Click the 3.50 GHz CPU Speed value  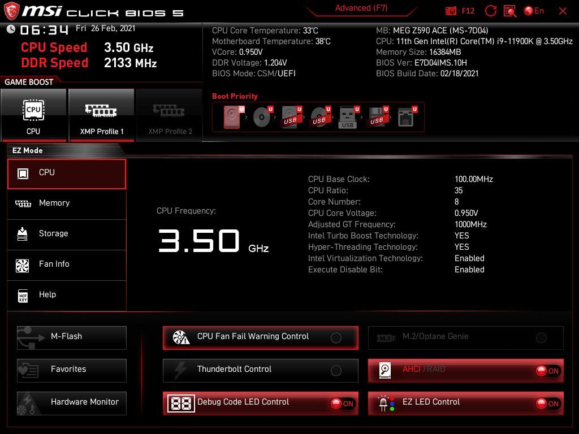[128, 47]
